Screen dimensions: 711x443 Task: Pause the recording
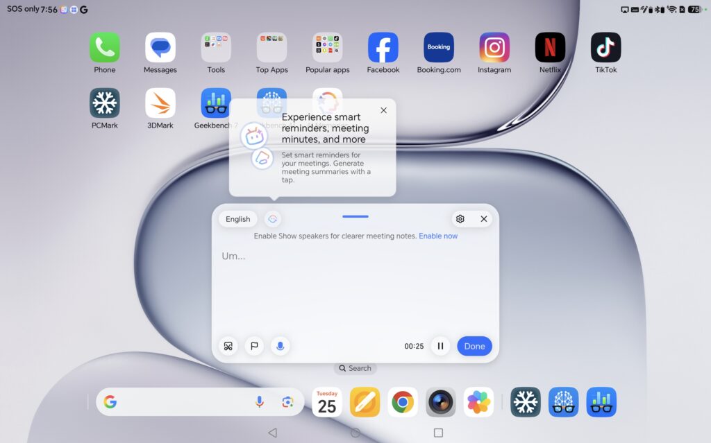(x=440, y=346)
